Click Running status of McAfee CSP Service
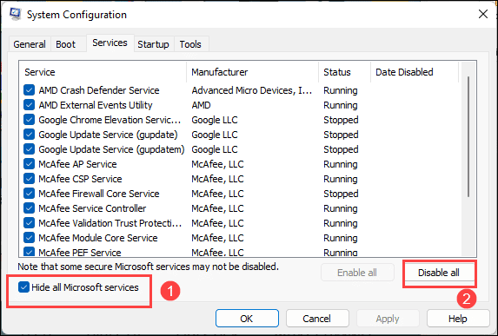Screen dimensions: 498x336 point(341,179)
